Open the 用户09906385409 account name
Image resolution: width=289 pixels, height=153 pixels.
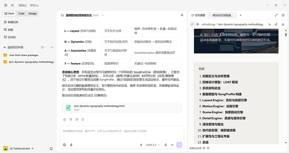(x=20, y=148)
